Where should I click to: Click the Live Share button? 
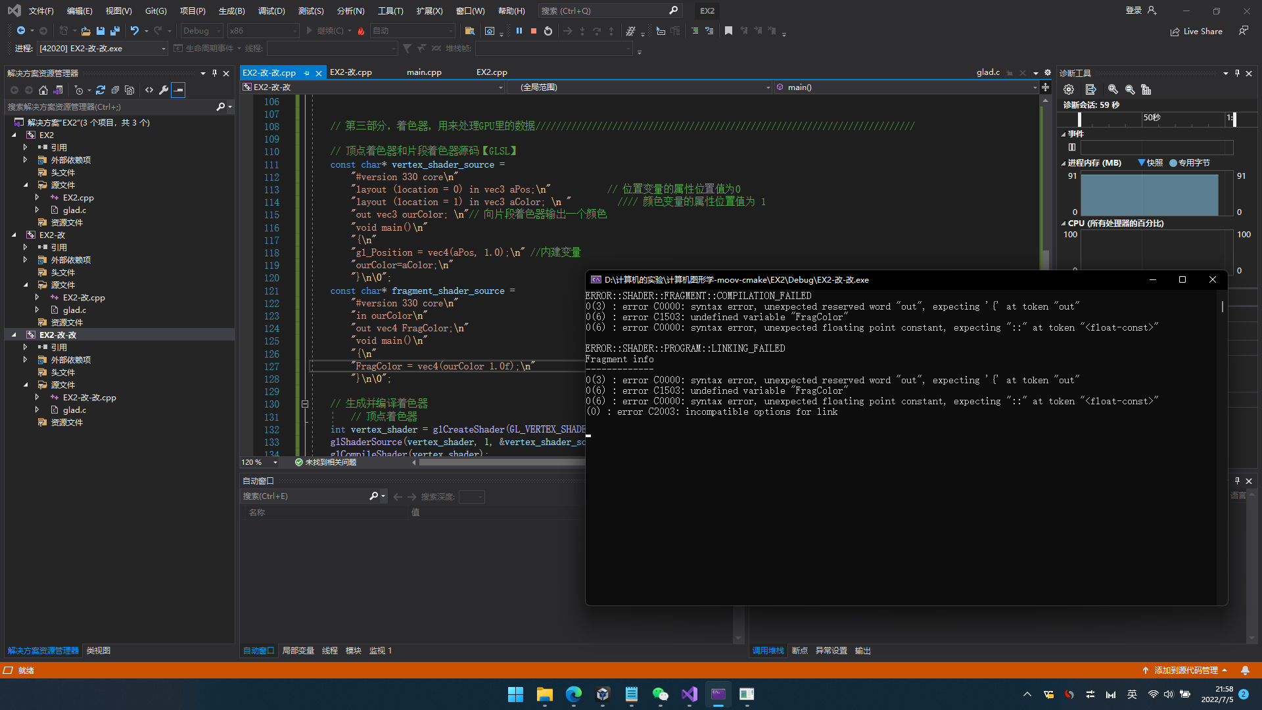(x=1196, y=31)
